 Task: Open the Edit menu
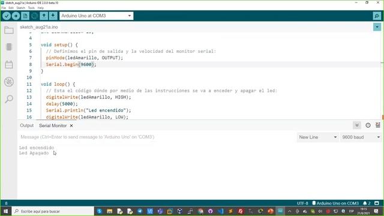click(11, 8)
